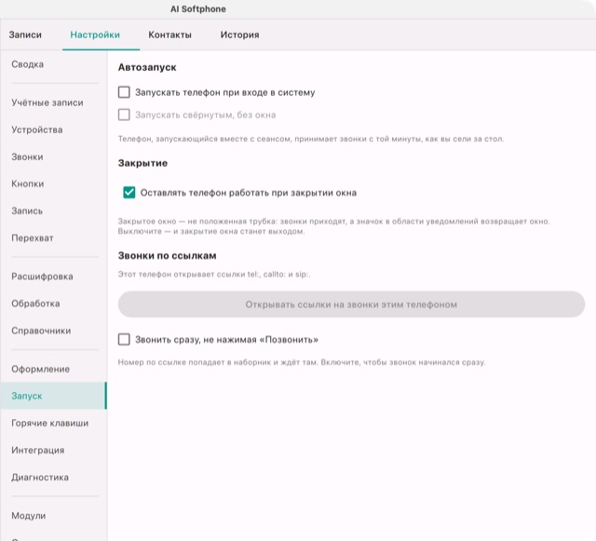Go to Учётные записи section

click(x=54, y=102)
